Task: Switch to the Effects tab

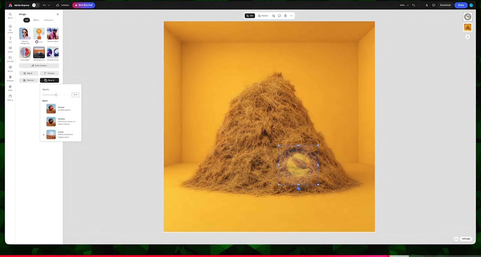Action: coord(36,20)
